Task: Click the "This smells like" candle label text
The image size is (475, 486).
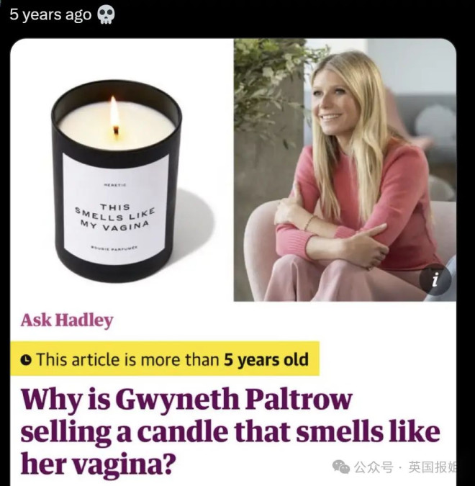Action: click(x=116, y=212)
